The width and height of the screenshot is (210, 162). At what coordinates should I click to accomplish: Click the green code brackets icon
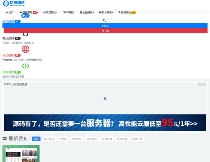coord(26,66)
